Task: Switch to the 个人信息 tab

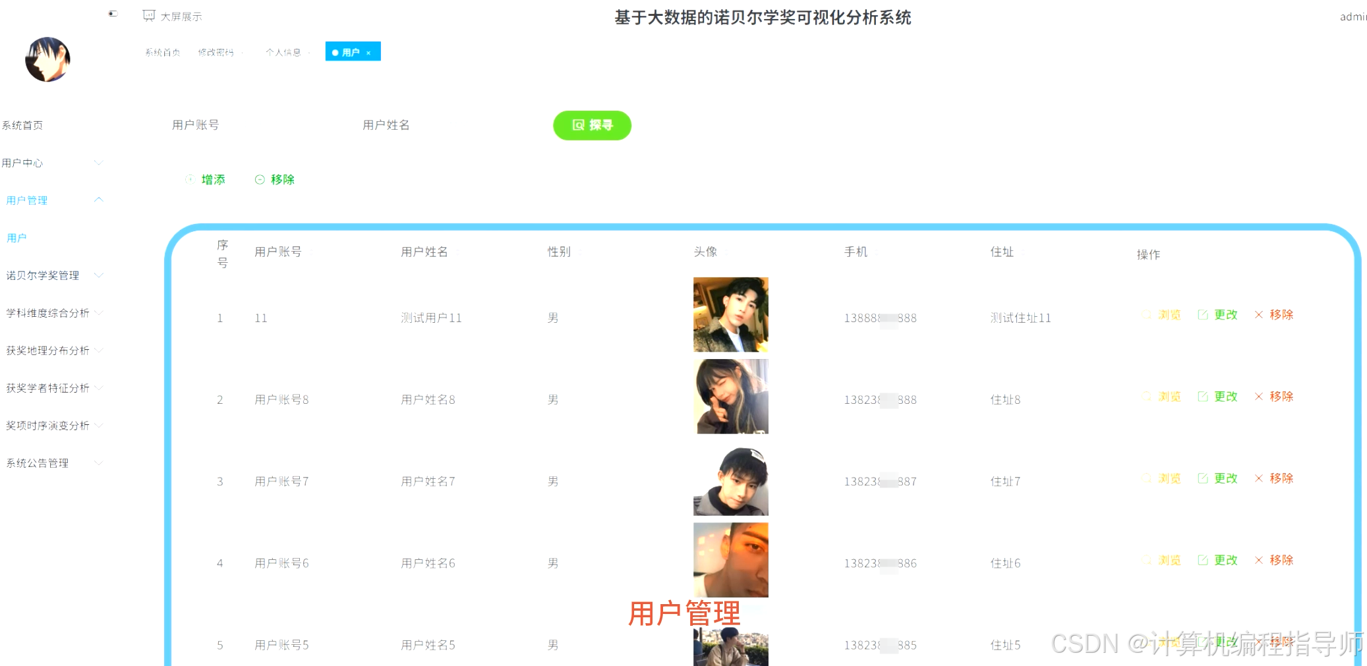Action: [x=283, y=52]
